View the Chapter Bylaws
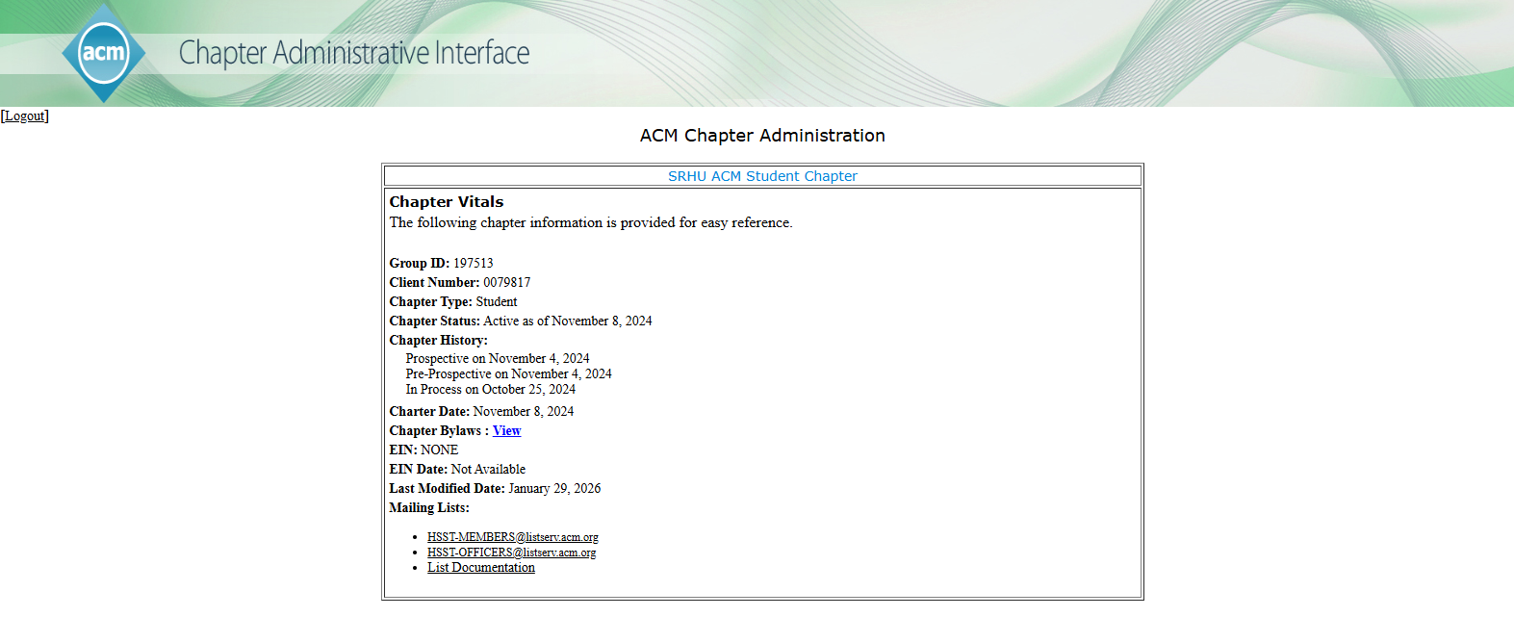Viewport: 1514px width, 617px height. coord(506,431)
